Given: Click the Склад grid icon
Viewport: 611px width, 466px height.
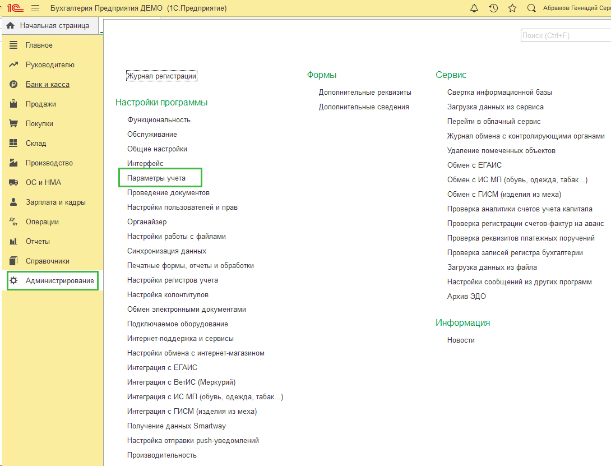Looking at the screenshot, I should pyautogui.click(x=13, y=143).
